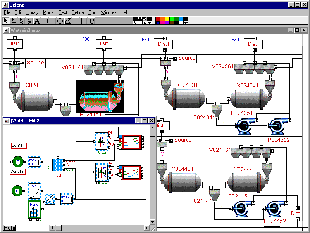Open the Window menu
The height and width of the screenshot is (233, 310).
click(x=108, y=12)
